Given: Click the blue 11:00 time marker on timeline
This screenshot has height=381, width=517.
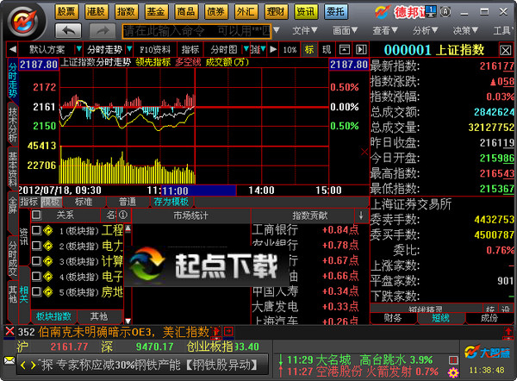Looking at the screenshot, I should (198, 190).
